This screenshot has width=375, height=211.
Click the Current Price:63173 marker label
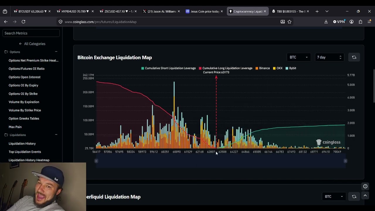coord(216,72)
